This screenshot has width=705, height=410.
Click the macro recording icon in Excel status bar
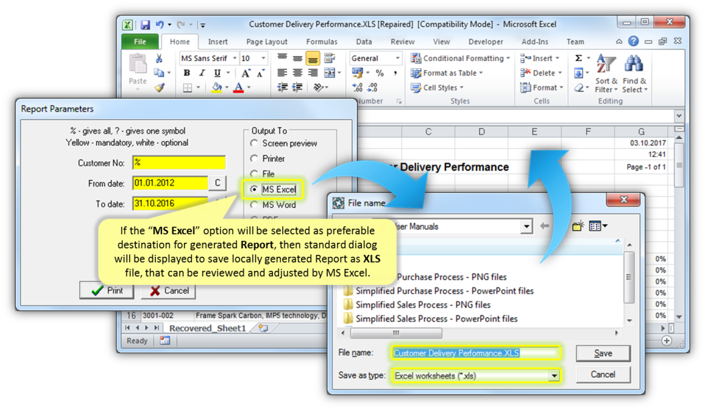point(165,340)
